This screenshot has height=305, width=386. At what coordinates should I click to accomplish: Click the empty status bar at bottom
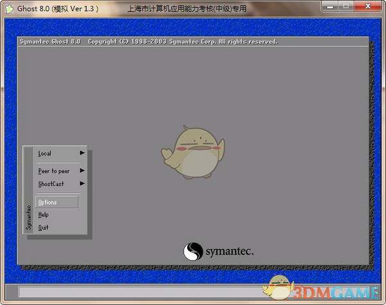(142, 292)
